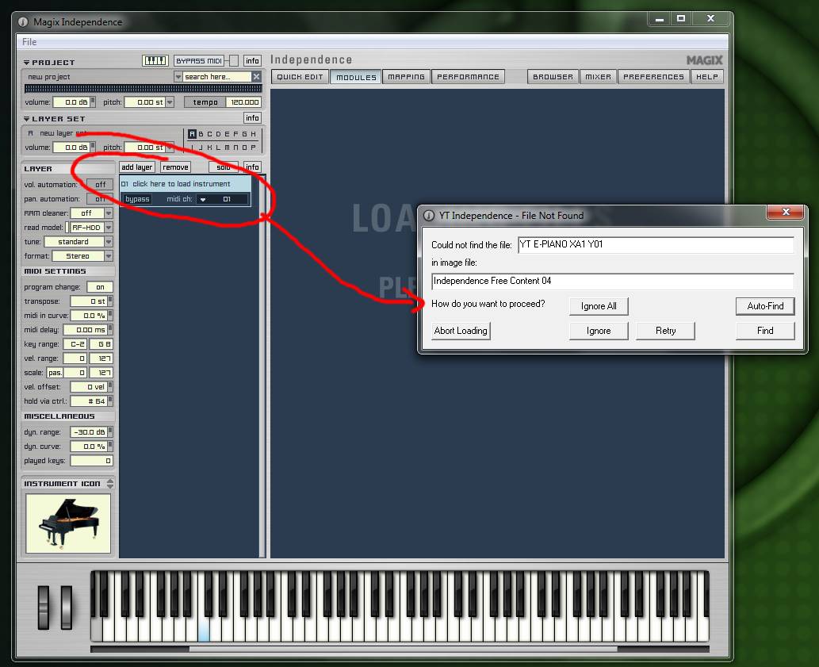Click Auto-Find in the dialog
819x667 pixels.
(x=765, y=306)
